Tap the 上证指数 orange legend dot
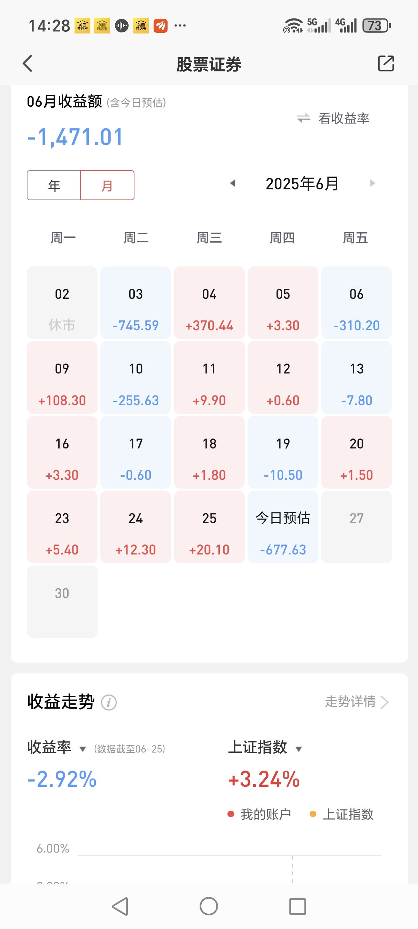Screen dimensions: 418x929 (313, 814)
